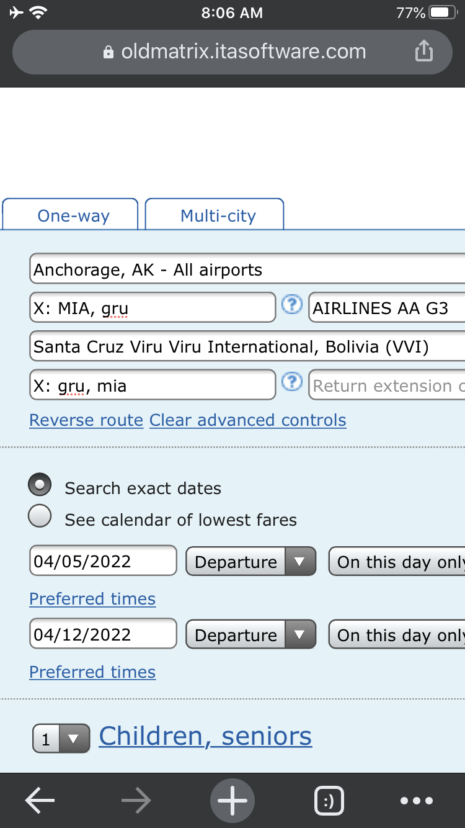This screenshot has width=465, height=828.
Task: Open Departure dropdown for 04/12/2022
Action: click(251, 635)
